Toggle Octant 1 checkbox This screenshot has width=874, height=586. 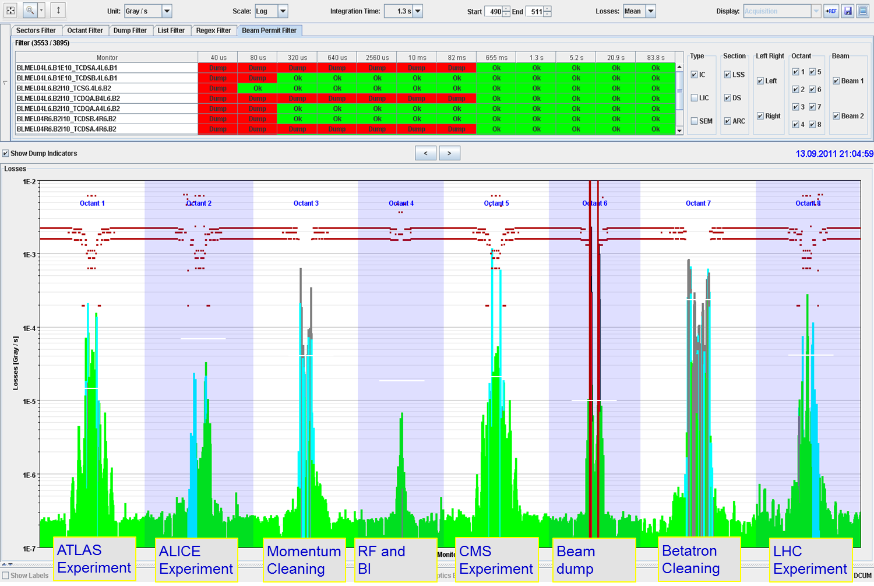point(796,72)
